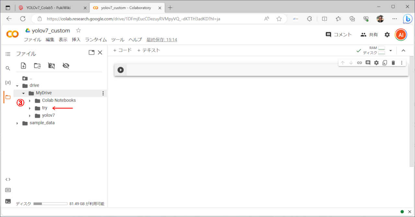Click the disk usage bar at bottom
The width and height of the screenshot is (415, 217).
[50, 204]
